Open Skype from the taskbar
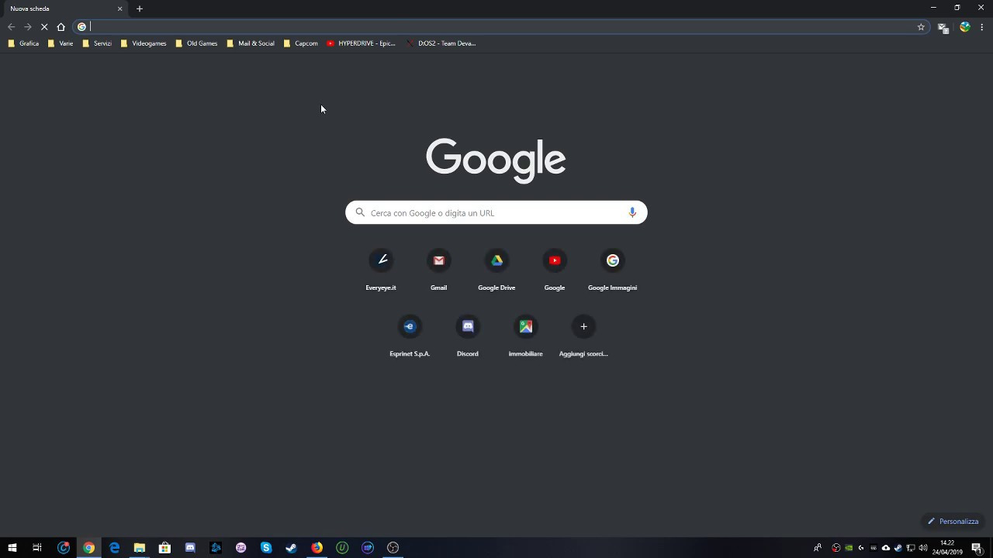 (x=266, y=548)
